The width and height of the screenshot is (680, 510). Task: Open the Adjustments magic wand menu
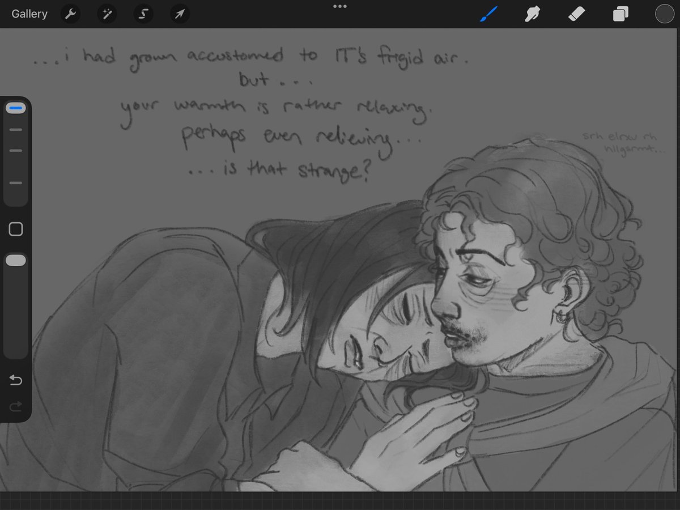coord(107,14)
